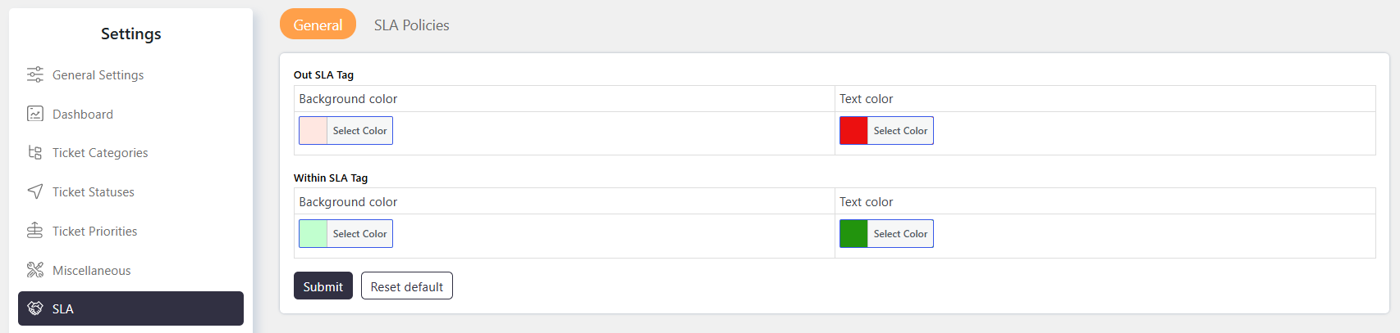Click the General Settings sliders icon

tap(35, 74)
